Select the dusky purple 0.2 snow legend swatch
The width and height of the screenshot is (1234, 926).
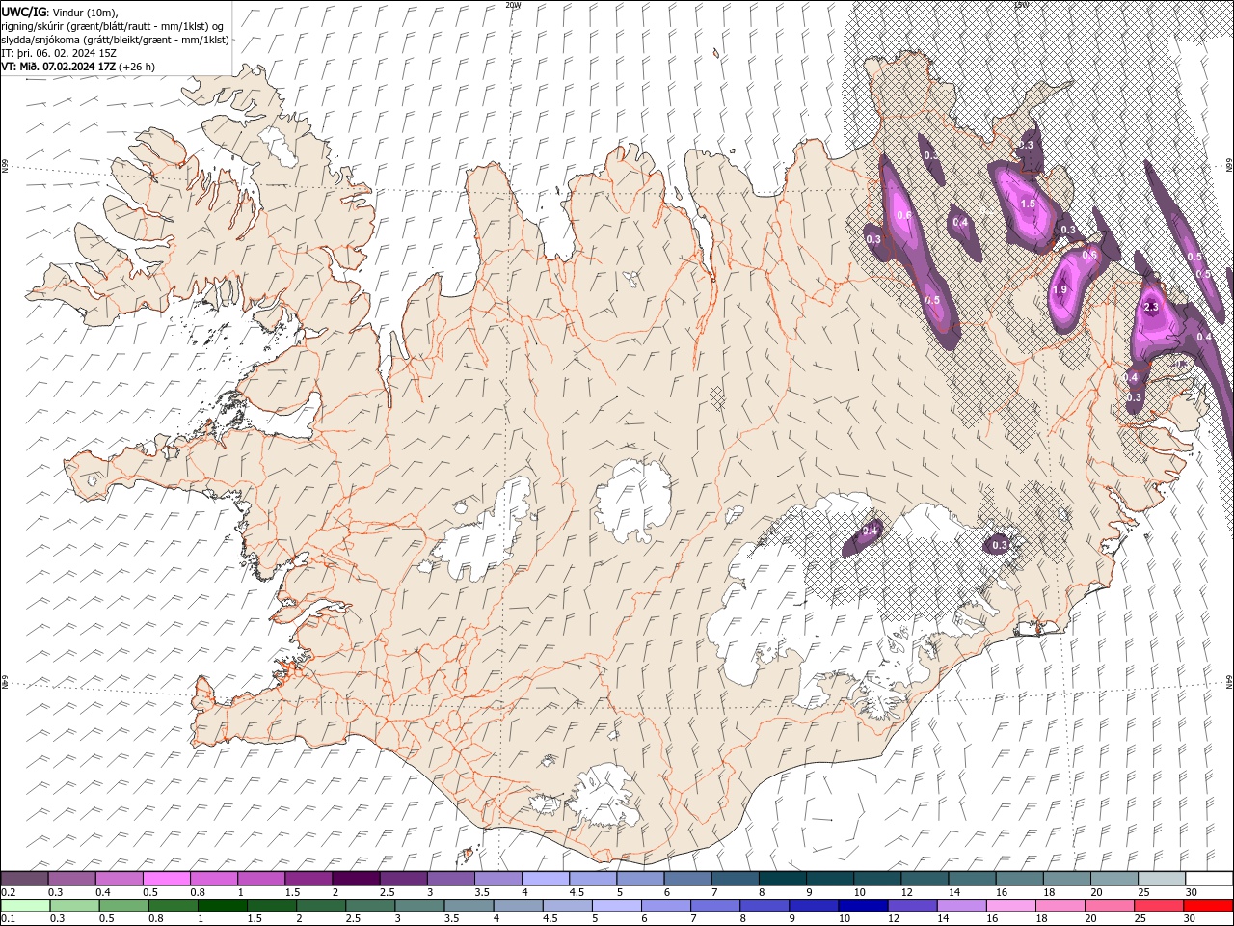click(24, 879)
